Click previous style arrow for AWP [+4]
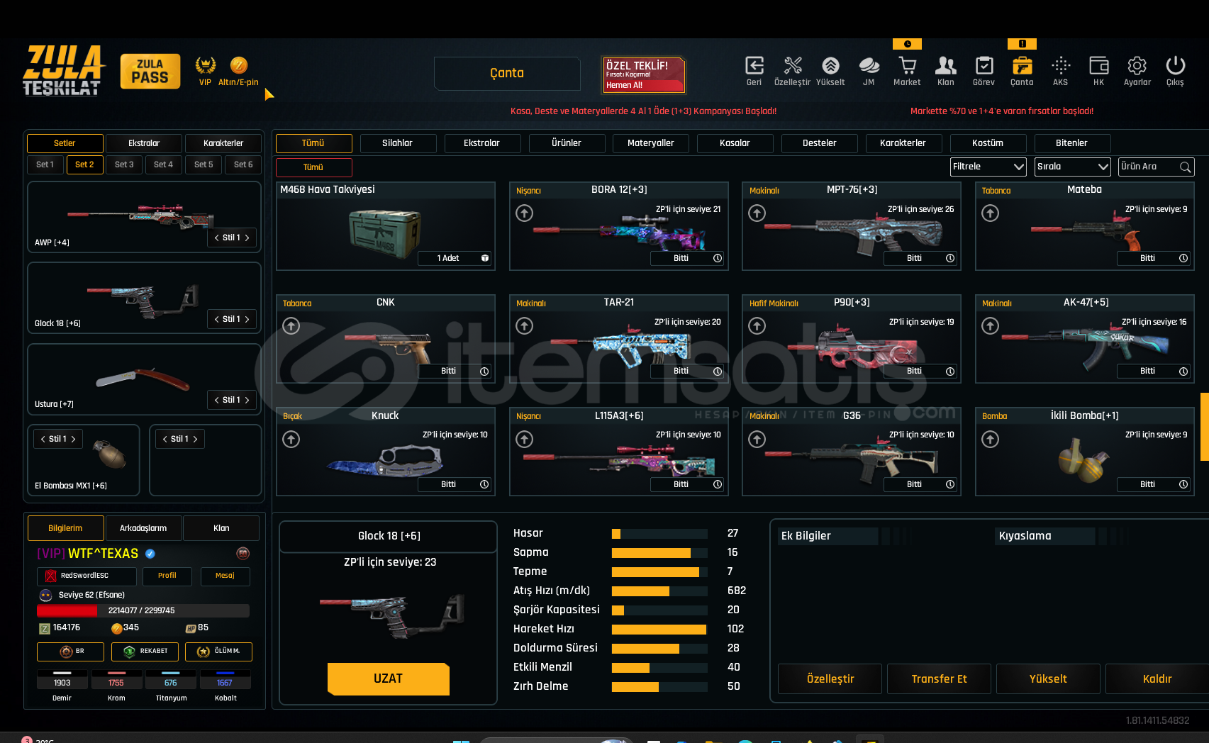1209x743 pixels. 217,238
